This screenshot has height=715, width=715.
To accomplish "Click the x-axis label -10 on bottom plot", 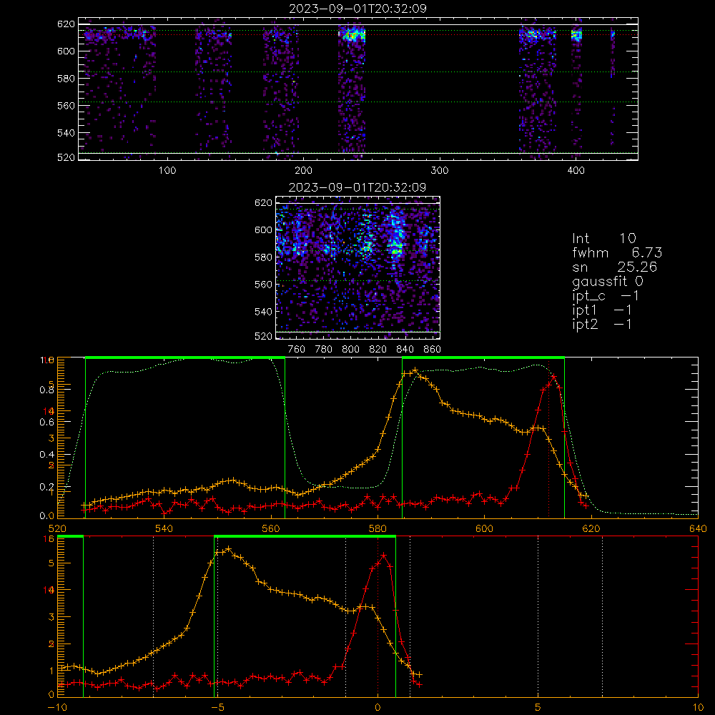I will 57,707.
